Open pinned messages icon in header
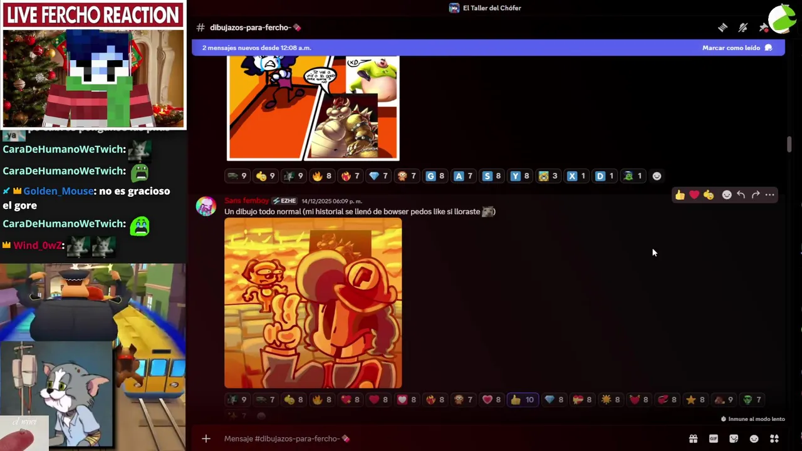This screenshot has height=451, width=802. 763,28
